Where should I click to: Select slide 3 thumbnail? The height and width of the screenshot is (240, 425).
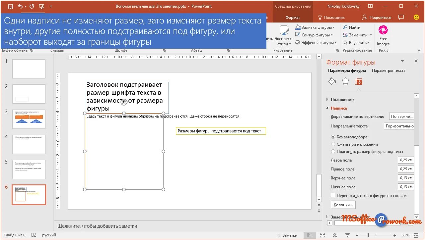pyautogui.click(x=29, y=119)
